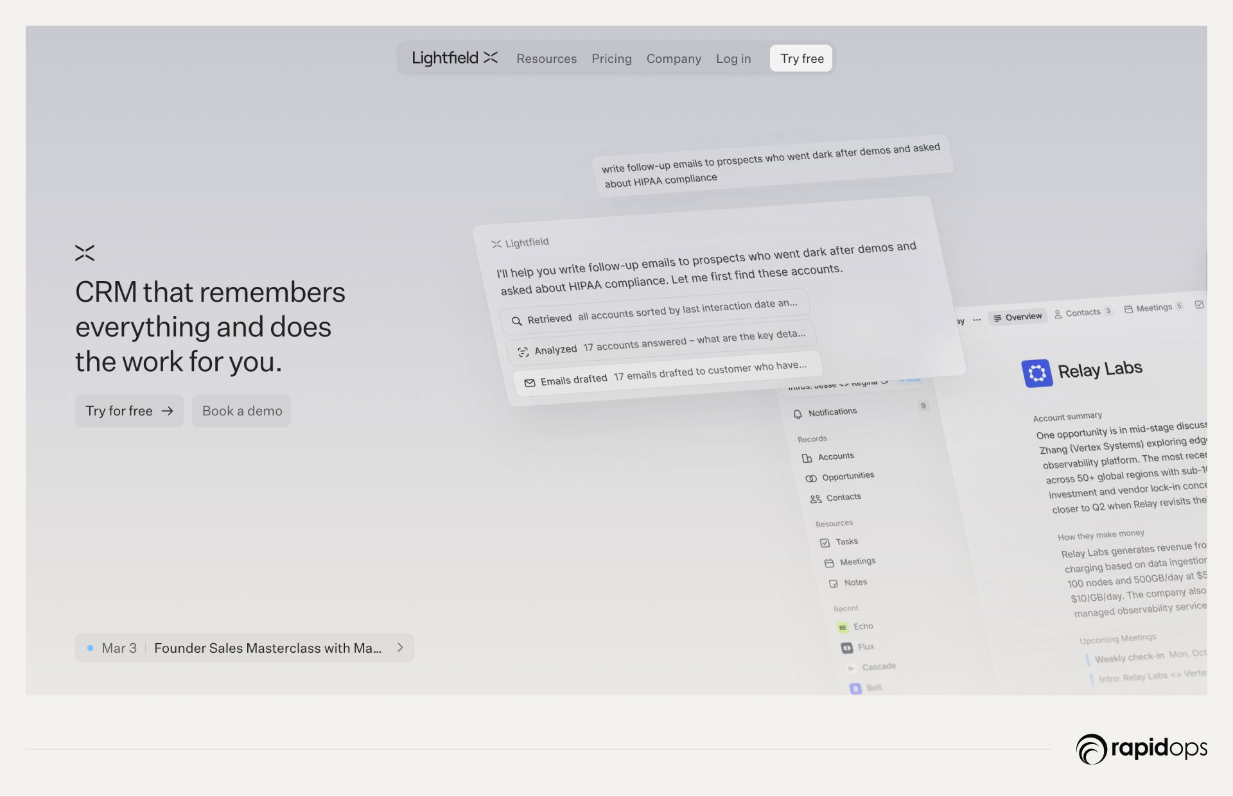The width and height of the screenshot is (1233, 796).
Task: Open Flux in the Recent list
Action: (x=865, y=647)
